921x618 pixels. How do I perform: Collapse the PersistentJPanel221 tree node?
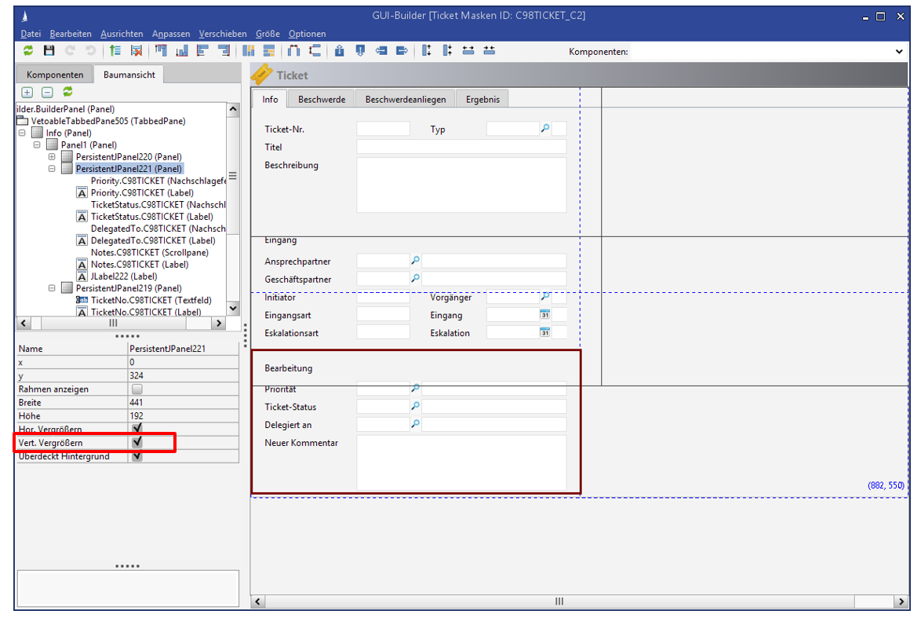(53, 169)
